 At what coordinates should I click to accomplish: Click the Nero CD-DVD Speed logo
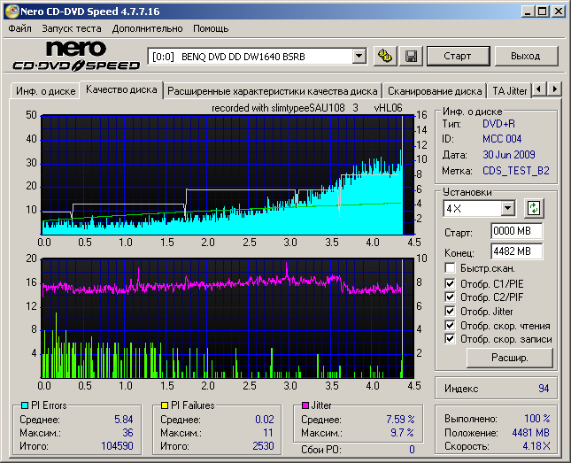point(76,56)
